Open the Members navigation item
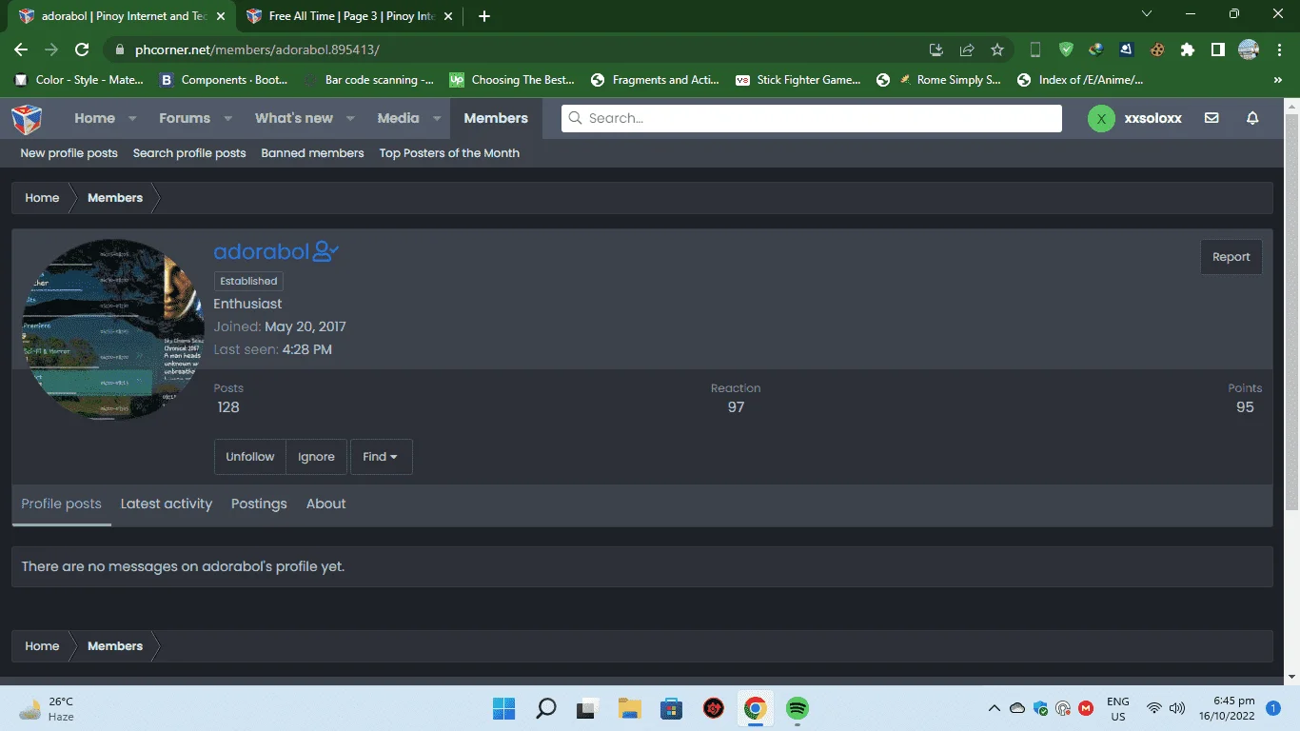Screen dimensions: 1300x731 click(496, 118)
